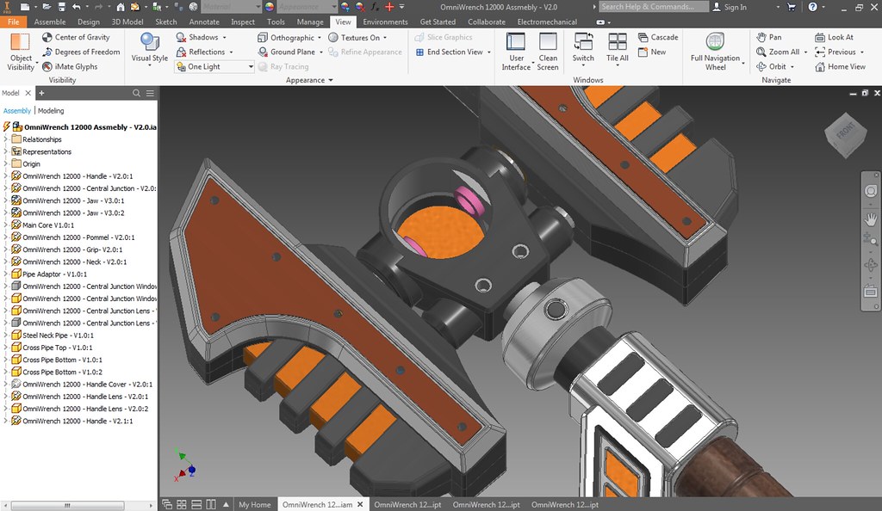Open the Zoom All dropdown arrow
The width and height of the screenshot is (882, 511).
805,52
